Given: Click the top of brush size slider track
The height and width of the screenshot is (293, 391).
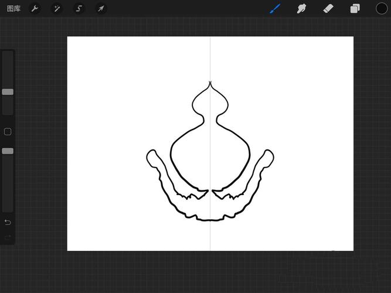Looking at the screenshot, I should pos(8,53).
